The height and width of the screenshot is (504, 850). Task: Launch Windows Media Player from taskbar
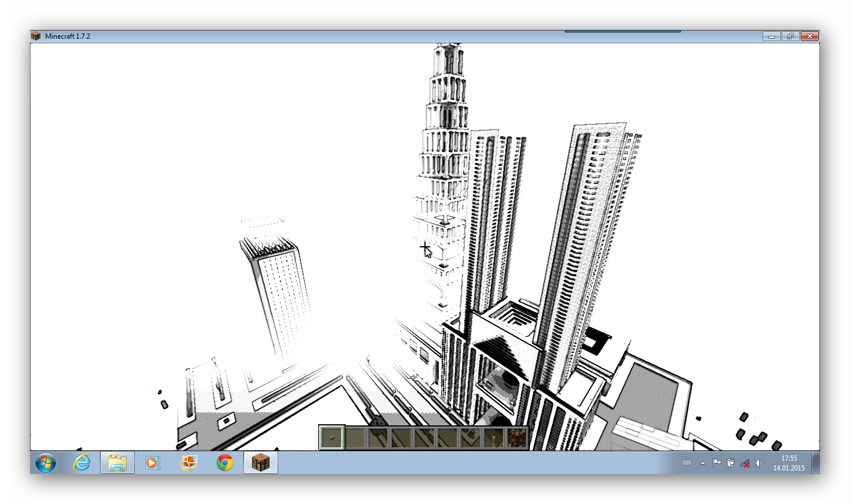point(152,462)
